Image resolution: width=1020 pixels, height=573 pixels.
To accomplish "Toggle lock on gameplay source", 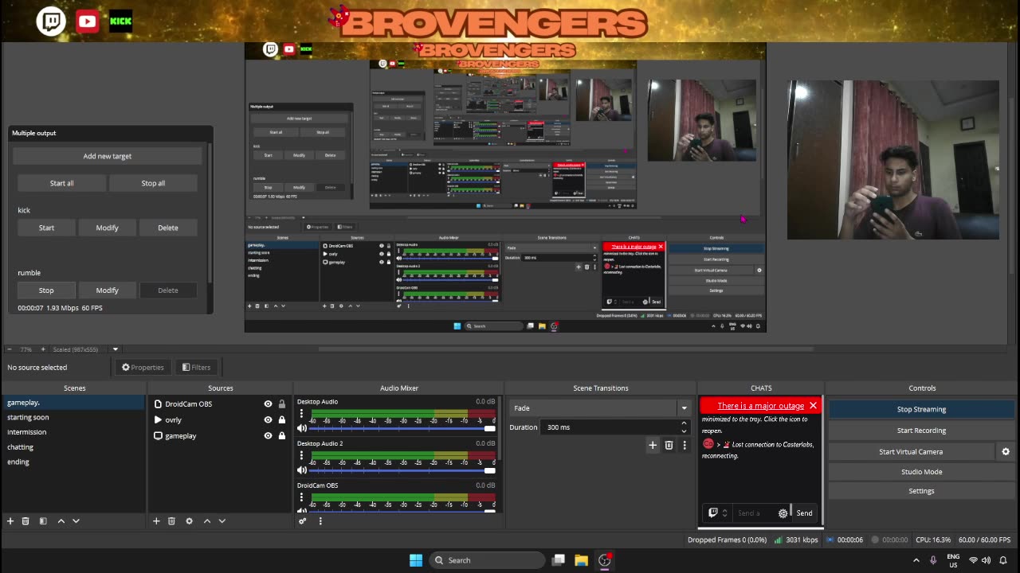I will pyautogui.click(x=282, y=436).
